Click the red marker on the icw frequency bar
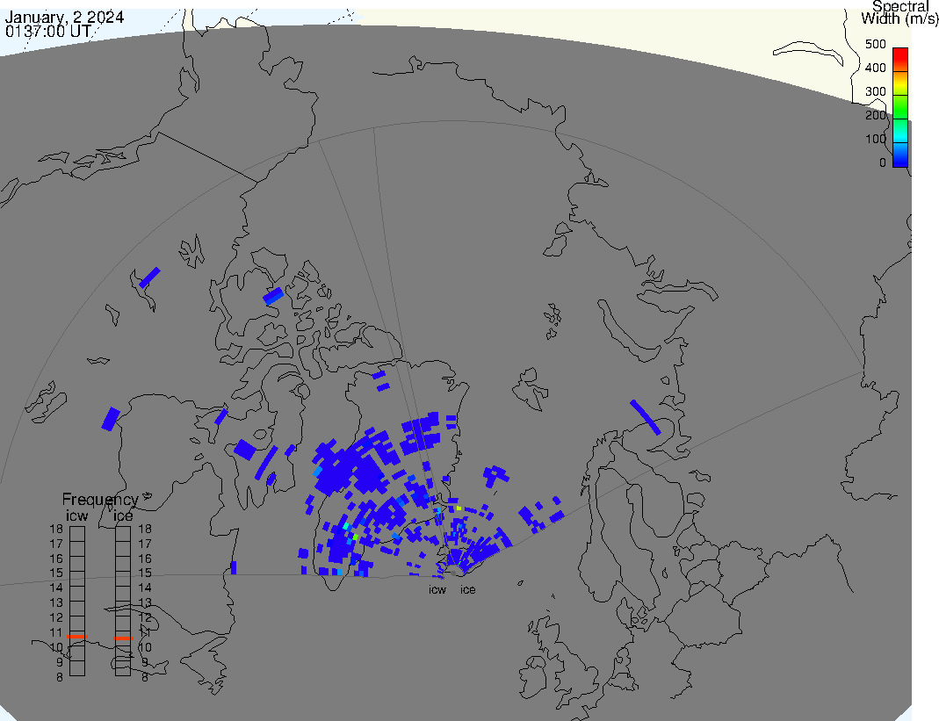 pyautogui.click(x=77, y=637)
